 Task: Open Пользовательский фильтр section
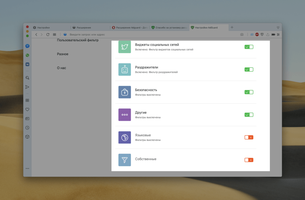(x=78, y=40)
